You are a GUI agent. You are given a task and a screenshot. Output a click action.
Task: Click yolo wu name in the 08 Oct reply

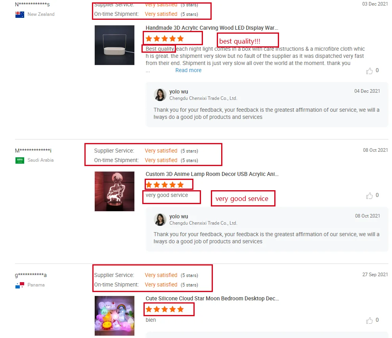(x=178, y=216)
